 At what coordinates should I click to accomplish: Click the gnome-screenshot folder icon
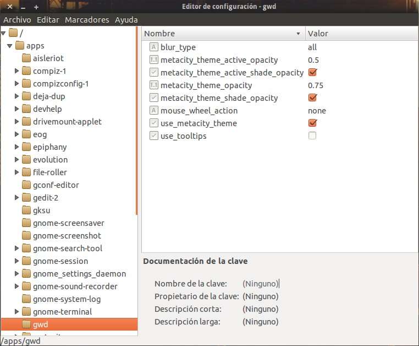point(26,236)
